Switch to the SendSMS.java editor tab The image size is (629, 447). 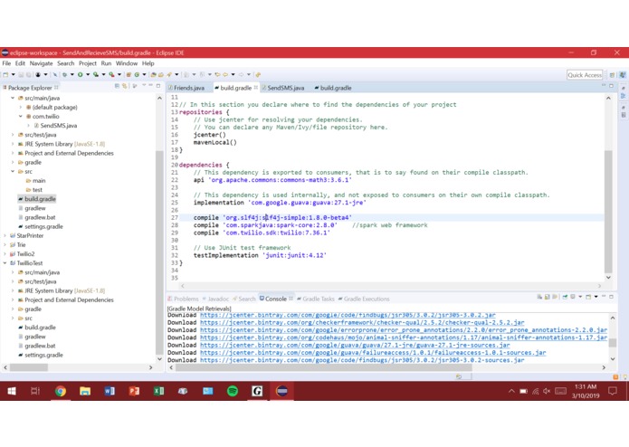coord(282,88)
